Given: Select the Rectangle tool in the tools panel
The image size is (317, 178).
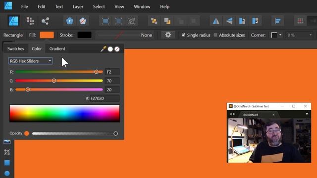Looking at the screenshot, I should [7, 163].
